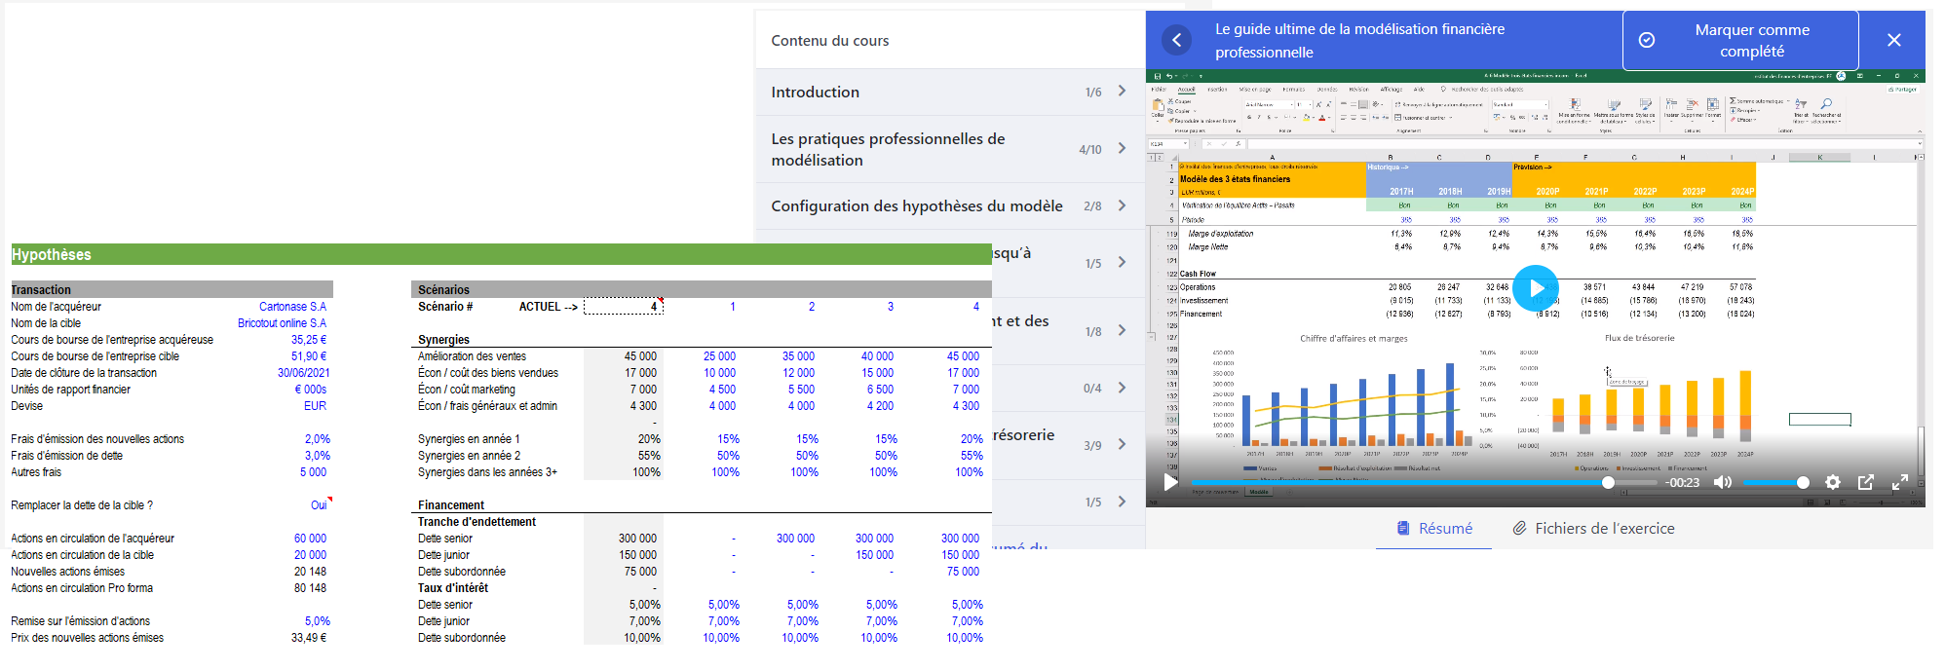Screen dimensions: 1945x670
Task: Click the small play icon in the control bar
Action: point(1170,481)
